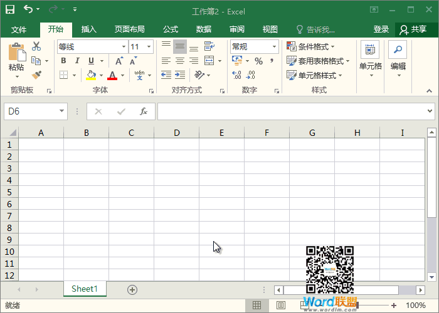439x313 pixels.
Task: Toggle underline formatting
Action: click(91, 61)
